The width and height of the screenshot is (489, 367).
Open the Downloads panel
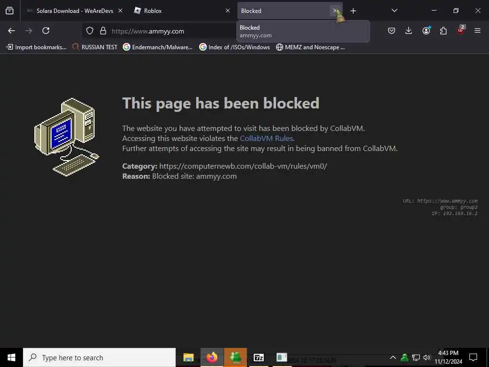coord(409,31)
